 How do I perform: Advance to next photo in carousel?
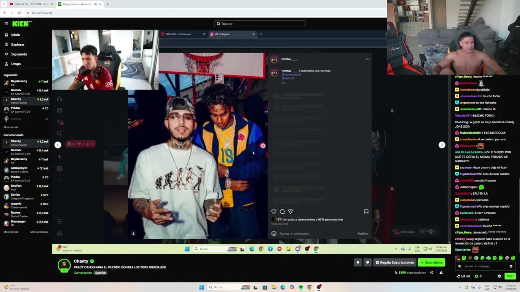pyautogui.click(x=263, y=146)
